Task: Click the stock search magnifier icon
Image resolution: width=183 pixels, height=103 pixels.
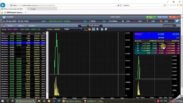Action: [178, 26]
